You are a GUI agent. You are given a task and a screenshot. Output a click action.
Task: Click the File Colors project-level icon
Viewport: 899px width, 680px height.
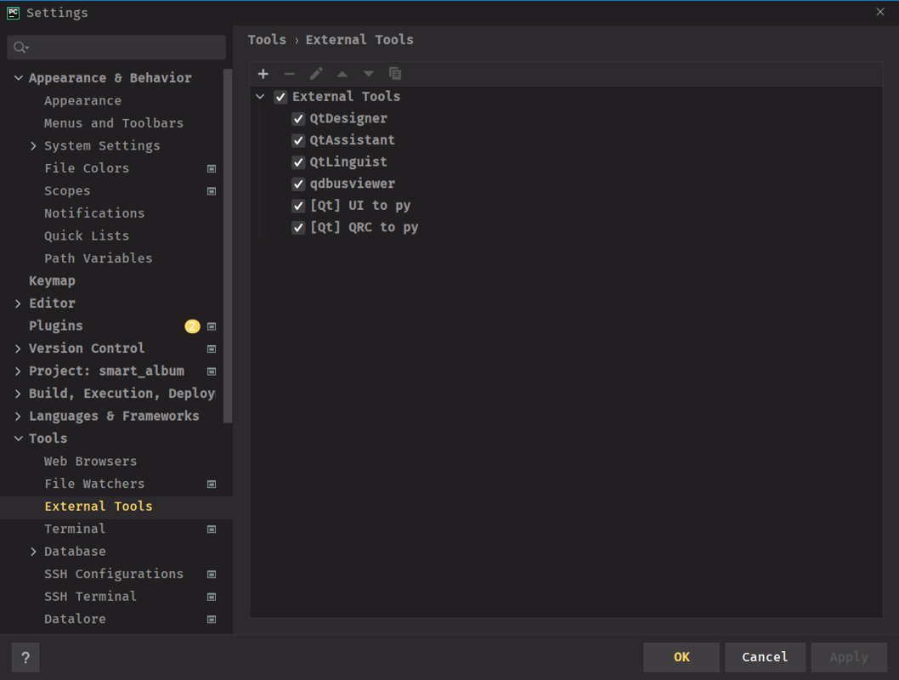coord(212,168)
